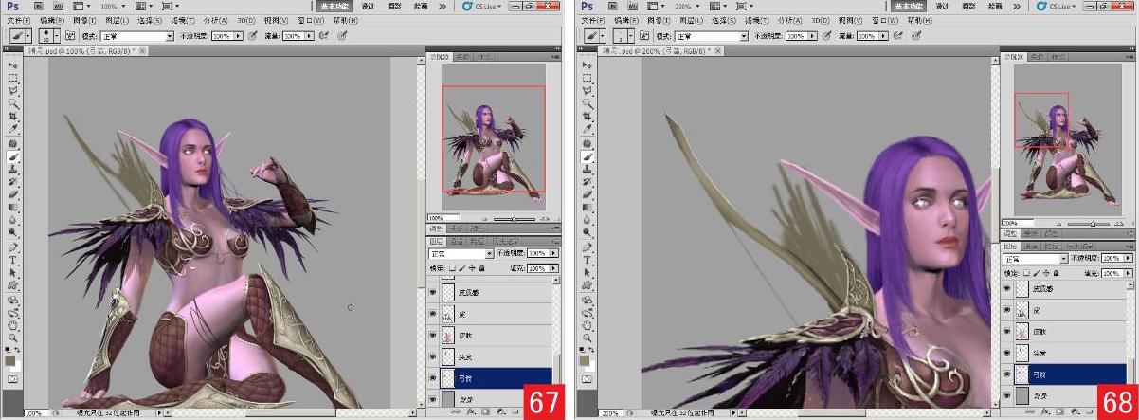Select the Lasso tool in left window toolbox
This screenshot has height=420, width=1139.
tap(13, 89)
